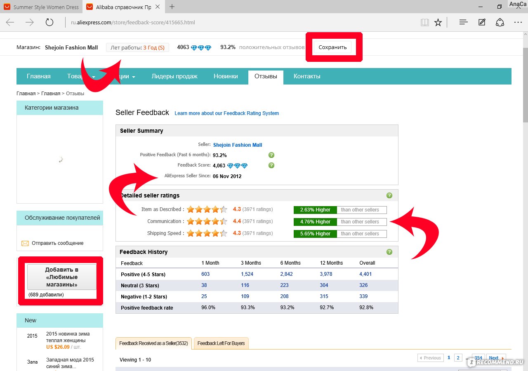This screenshot has height=371, width=528.
Task: Switch to Summer Style Women Dress tab
Action: pos(41,7)
